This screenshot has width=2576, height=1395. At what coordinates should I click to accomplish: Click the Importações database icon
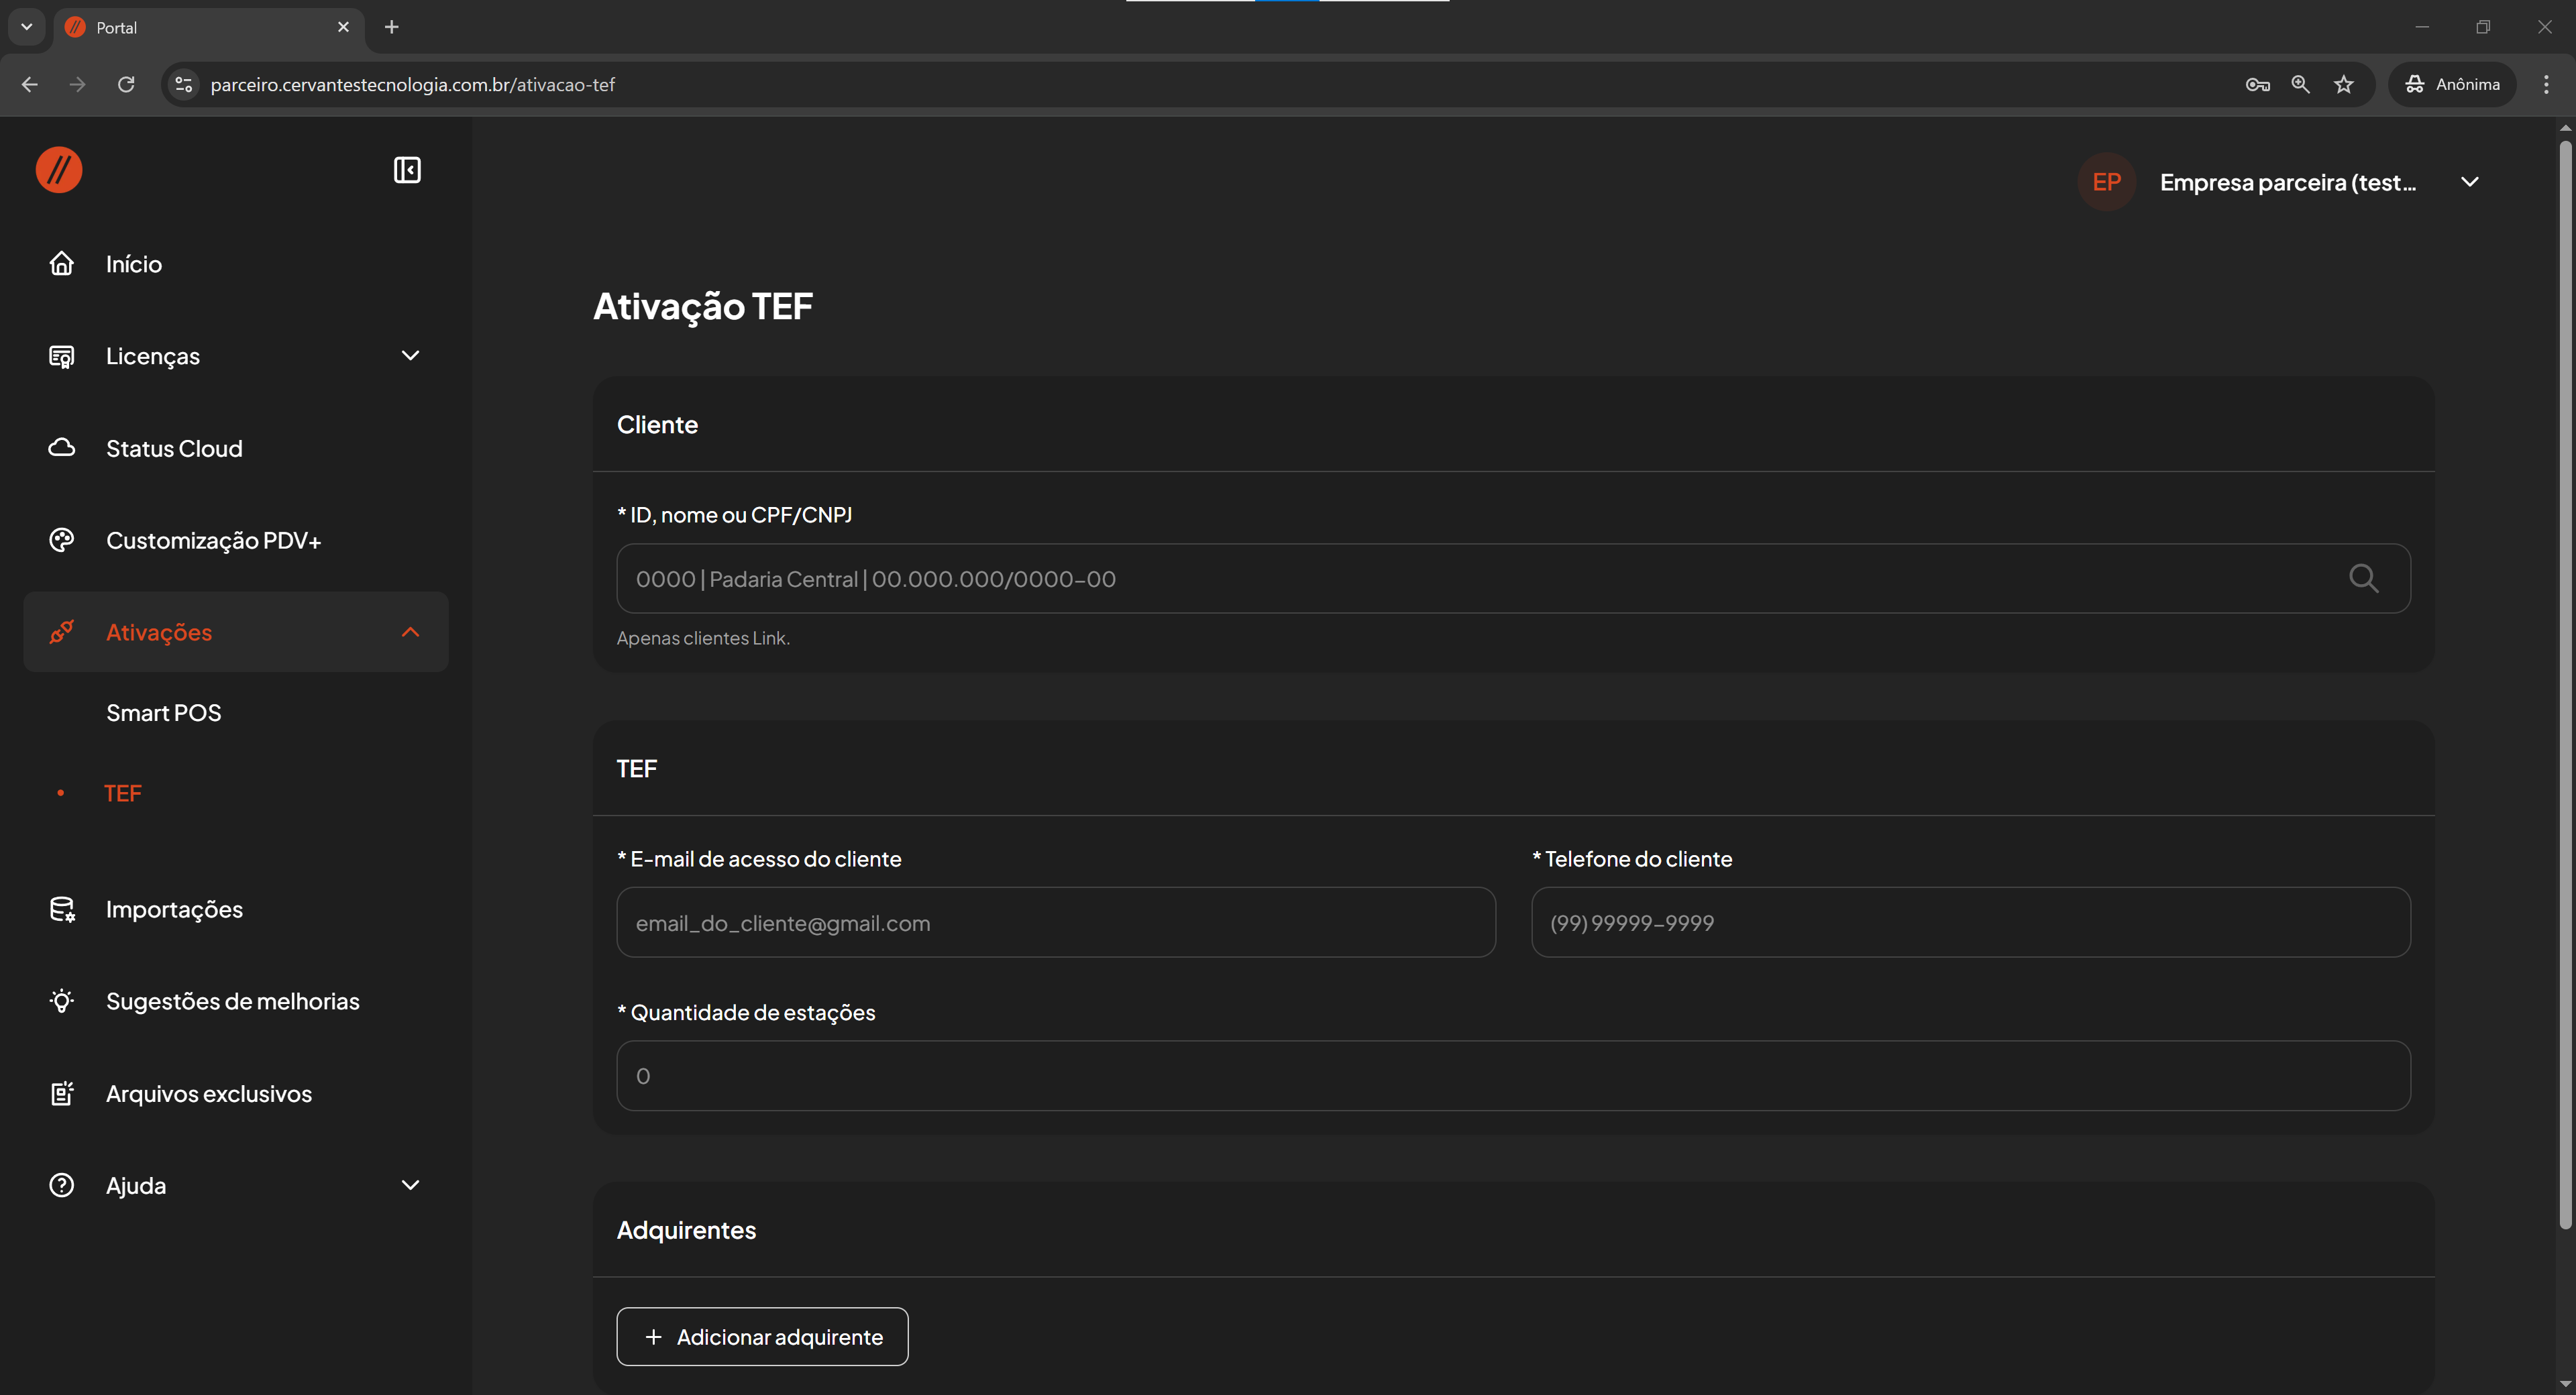[62, 909]
